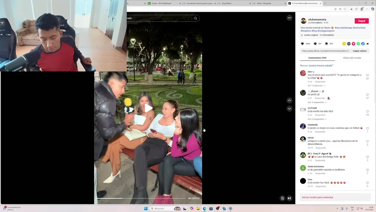This screenshot has width=376, height=212.
Task: Like Guido Barrientos' comment heart
Action: 367,170
